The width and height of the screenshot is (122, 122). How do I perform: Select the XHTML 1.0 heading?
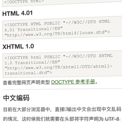18,47
